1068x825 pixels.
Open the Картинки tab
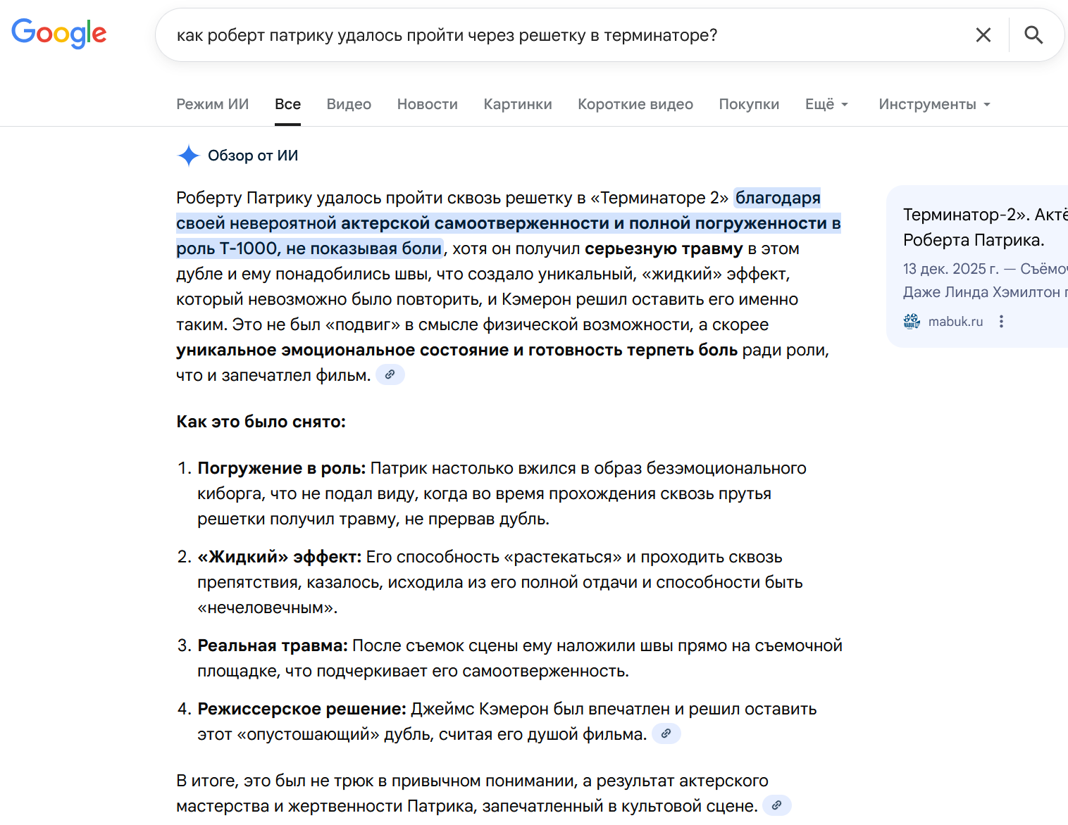pyautogui.click(x=518, y=104)
